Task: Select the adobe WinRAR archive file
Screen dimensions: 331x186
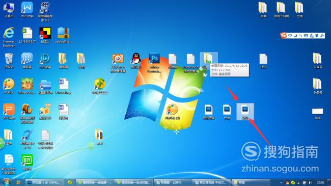Action: coord(63,35)
